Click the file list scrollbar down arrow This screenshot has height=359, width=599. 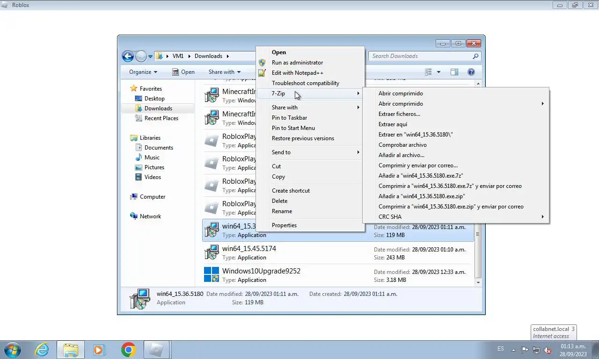(x=478, y=282)
